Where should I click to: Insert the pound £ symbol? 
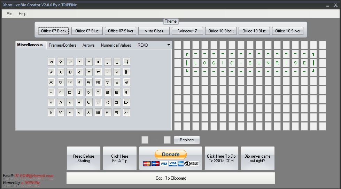click(108, 112)
